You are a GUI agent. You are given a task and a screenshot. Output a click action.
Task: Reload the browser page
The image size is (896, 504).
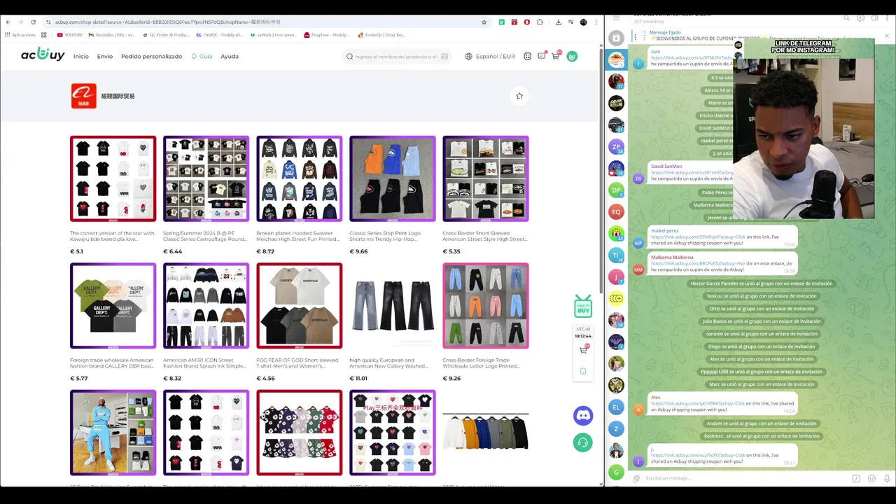tap(33, 22)
